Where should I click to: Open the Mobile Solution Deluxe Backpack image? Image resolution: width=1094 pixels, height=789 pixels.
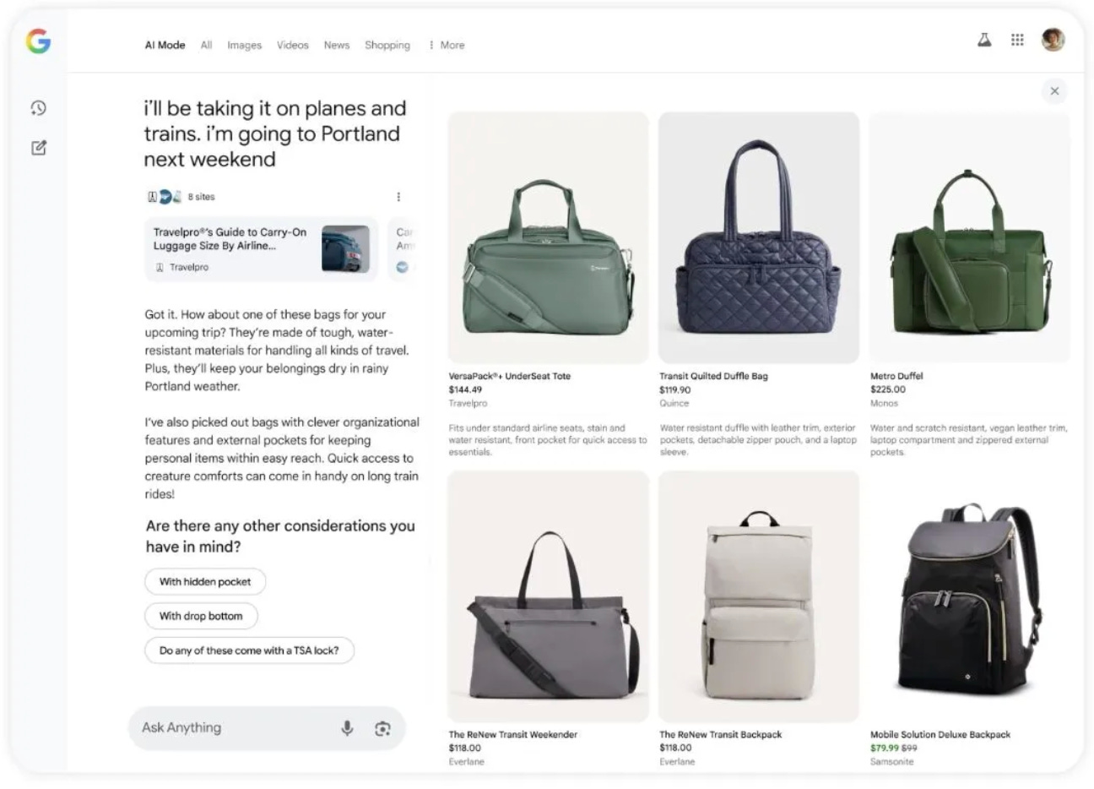969,596
